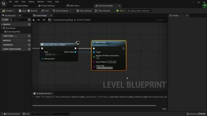Open Play mode options menu
207x116 pixels.
coord(125,11)
